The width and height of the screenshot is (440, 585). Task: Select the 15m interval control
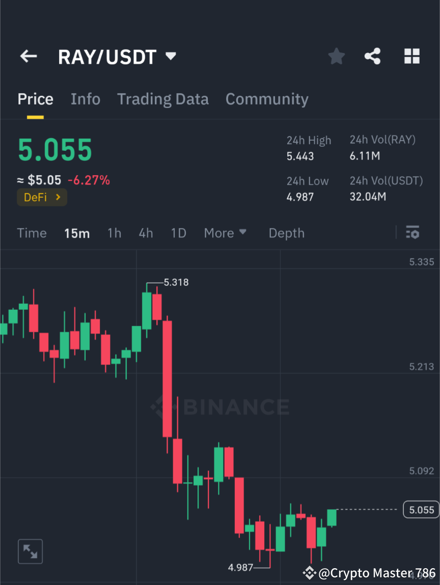77,233
